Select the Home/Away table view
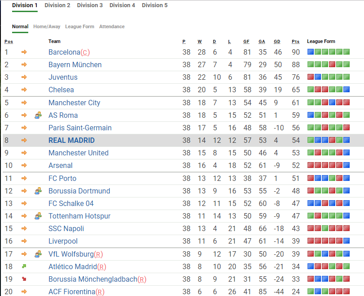 tap(47, 26)
